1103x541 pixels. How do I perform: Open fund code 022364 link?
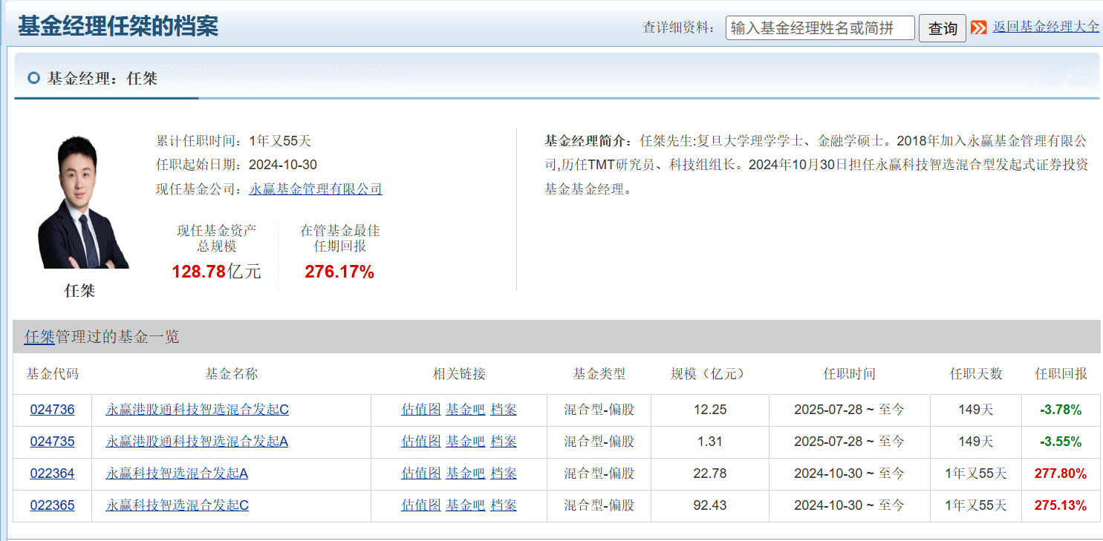pyautogui.click(x=52, y=473)
